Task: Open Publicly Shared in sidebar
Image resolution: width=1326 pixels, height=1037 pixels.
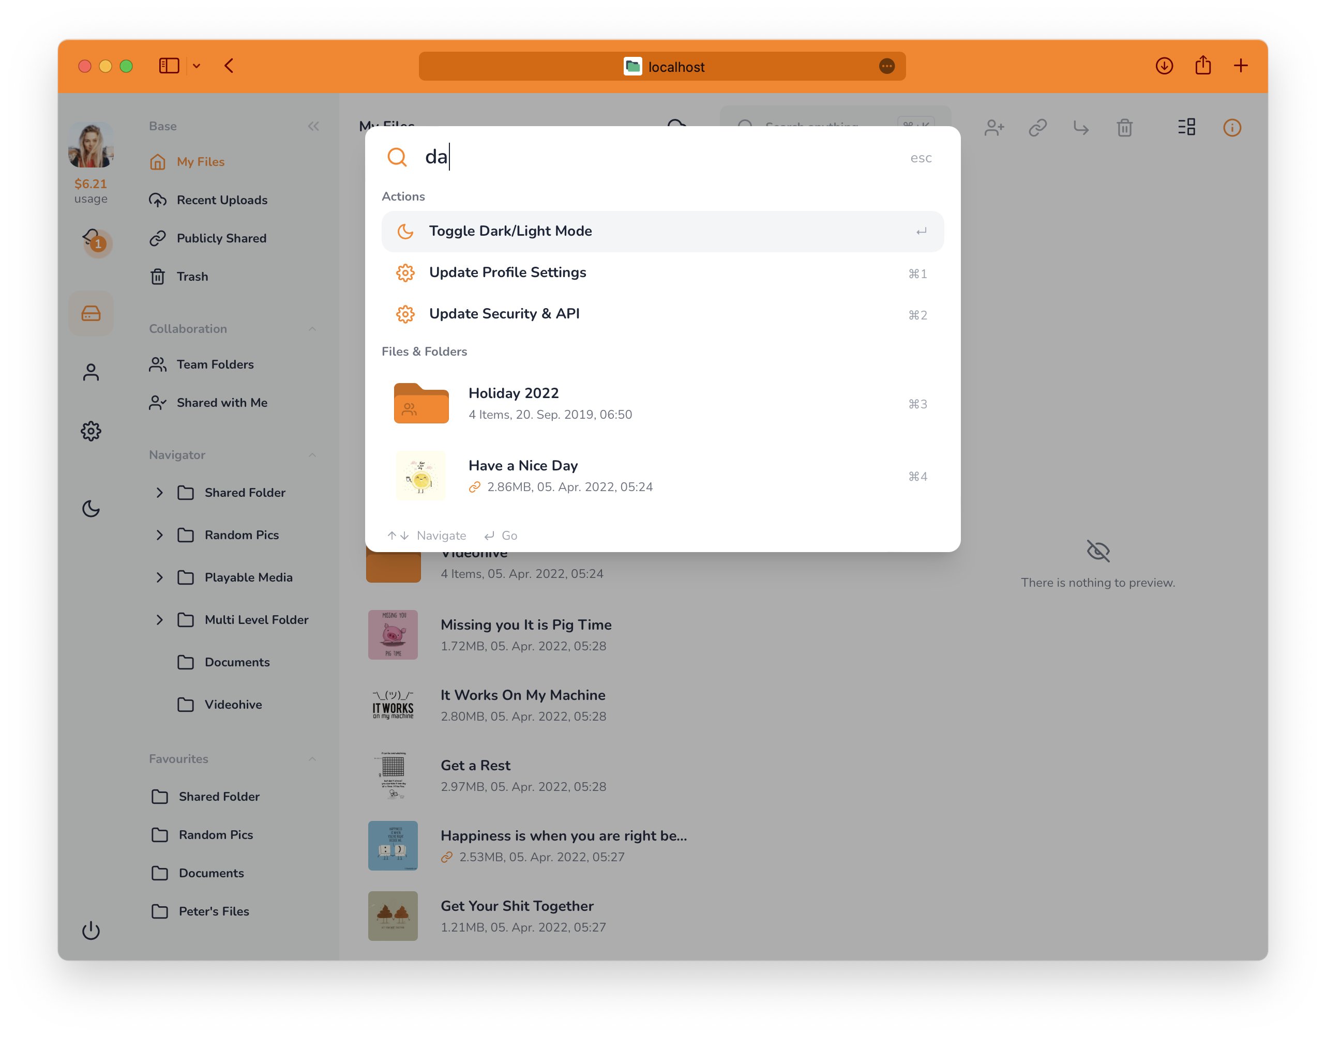Action: tap(221, 238)
